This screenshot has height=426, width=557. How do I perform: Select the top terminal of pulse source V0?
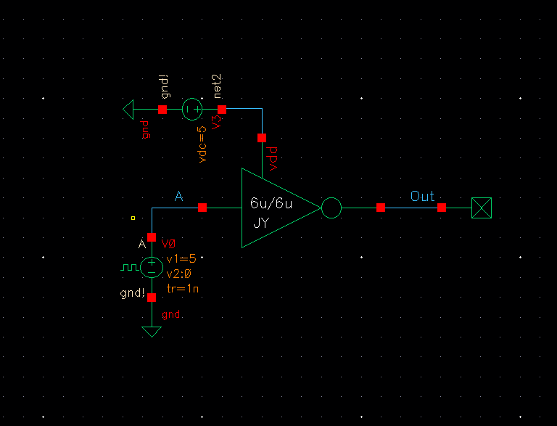(152, 237)
